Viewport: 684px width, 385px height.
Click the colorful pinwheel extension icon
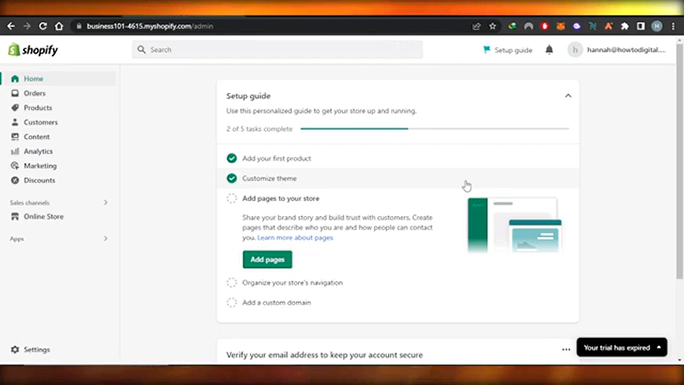pos(512,26)
